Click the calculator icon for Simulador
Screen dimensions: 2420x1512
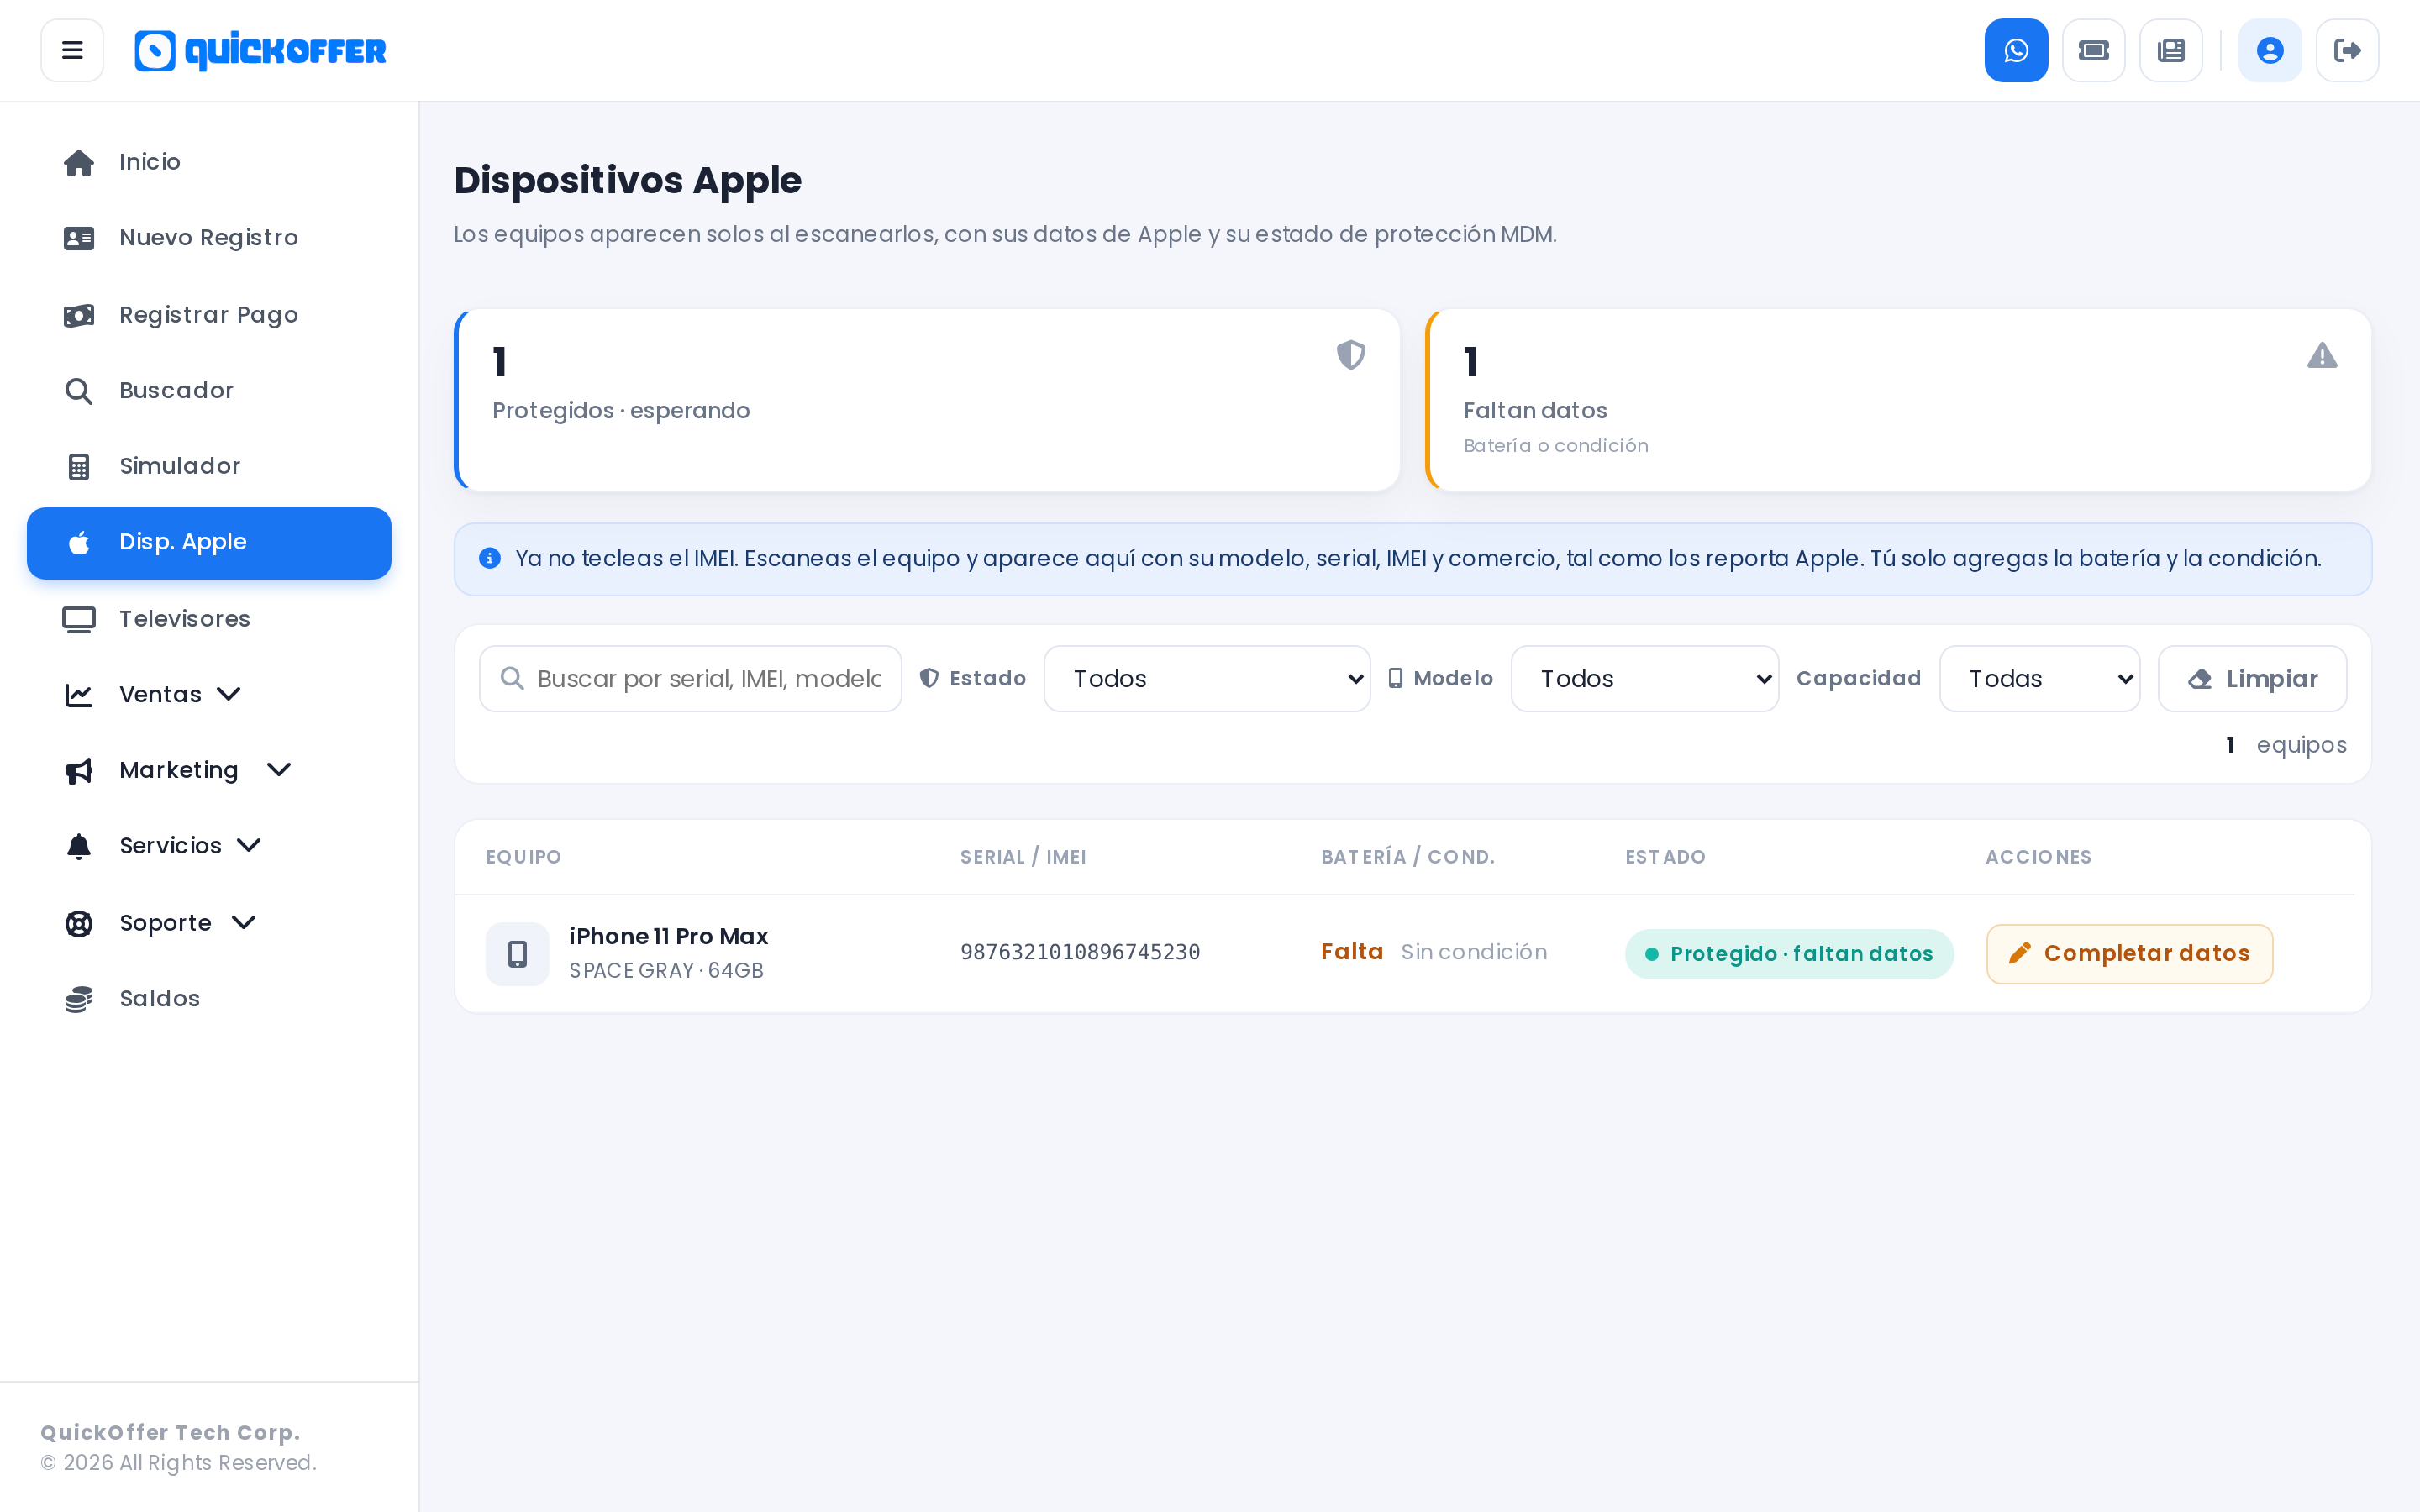tap(79, 467)
